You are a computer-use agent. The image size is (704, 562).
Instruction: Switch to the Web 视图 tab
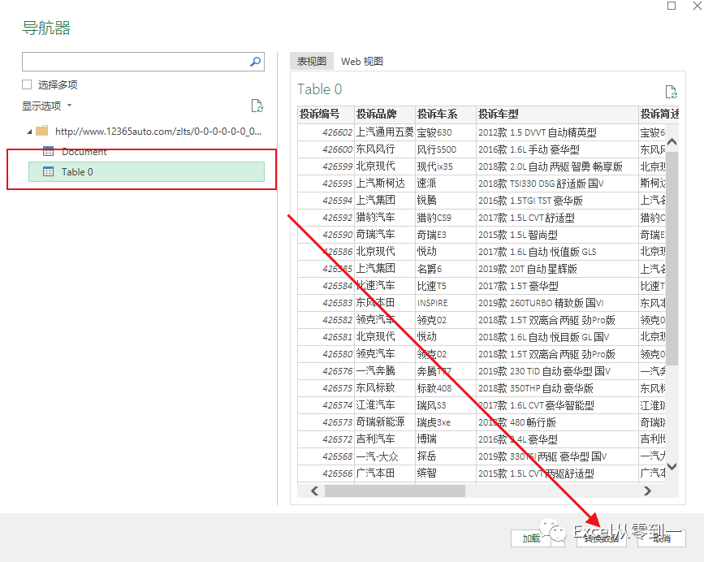click(x=362, y=61)
